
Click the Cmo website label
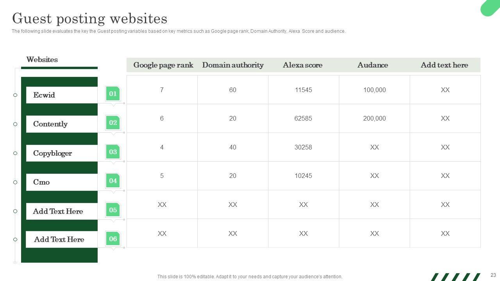62,182
